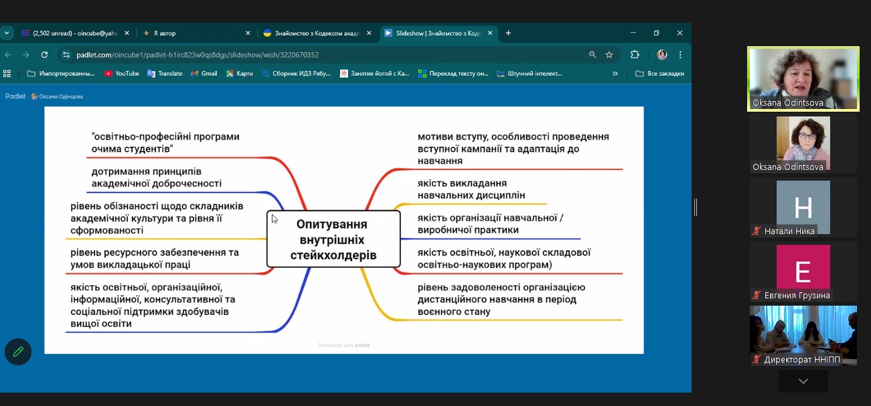Open "Все закладки" bookmarks folder
The height and width of the screenshot is (406, 871).
pos(659,74)
